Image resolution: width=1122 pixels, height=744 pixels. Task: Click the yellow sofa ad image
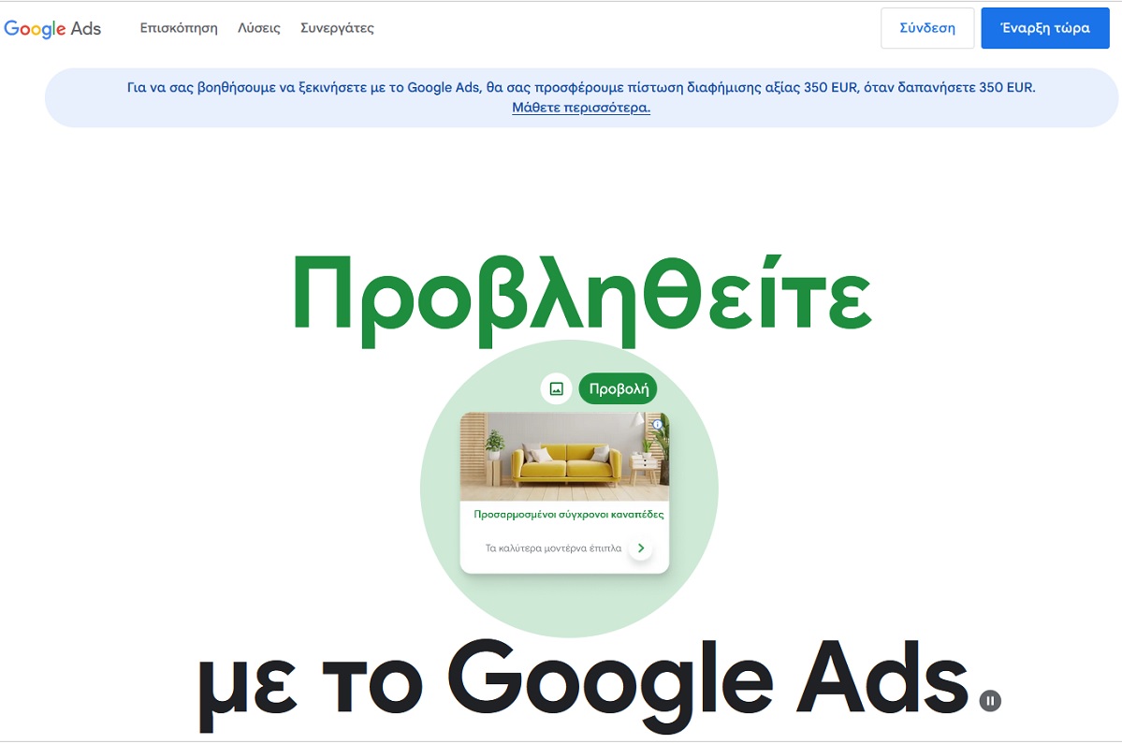pyautogui.click(x=564, y=457)
